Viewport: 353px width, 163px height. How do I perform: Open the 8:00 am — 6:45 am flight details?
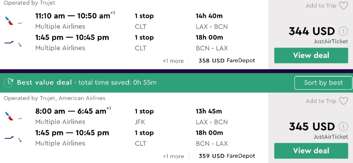tap(71, 111)
